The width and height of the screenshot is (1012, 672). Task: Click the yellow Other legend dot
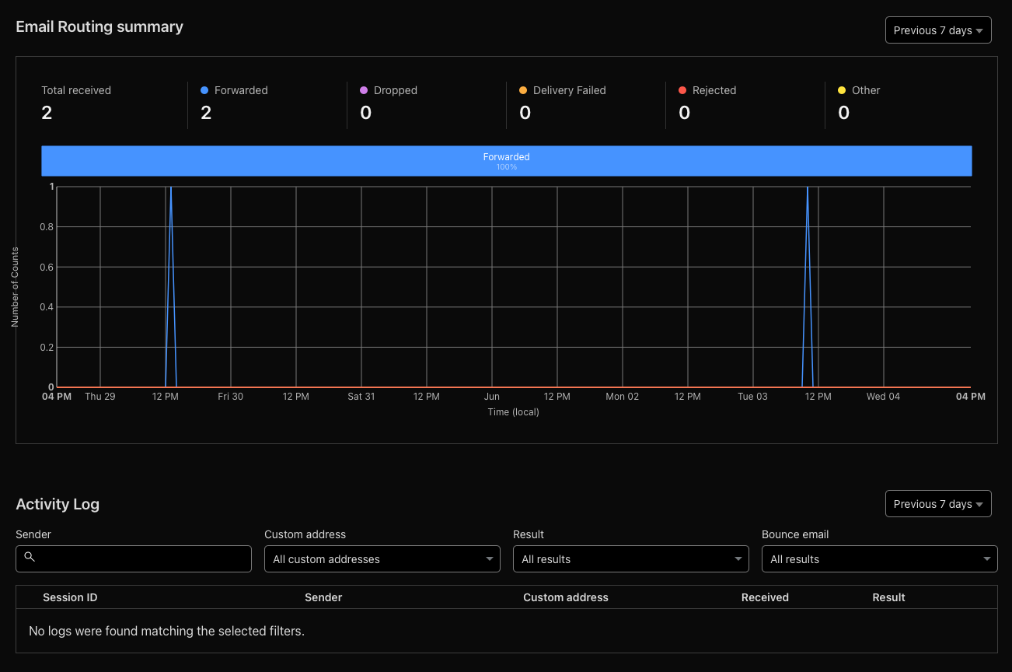(x=840, y=89)
